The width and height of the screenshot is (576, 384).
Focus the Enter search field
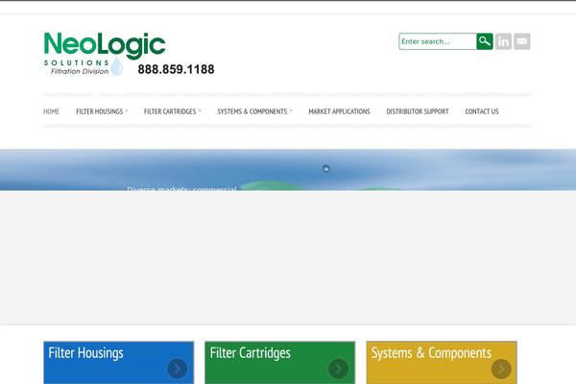[438, 41]
